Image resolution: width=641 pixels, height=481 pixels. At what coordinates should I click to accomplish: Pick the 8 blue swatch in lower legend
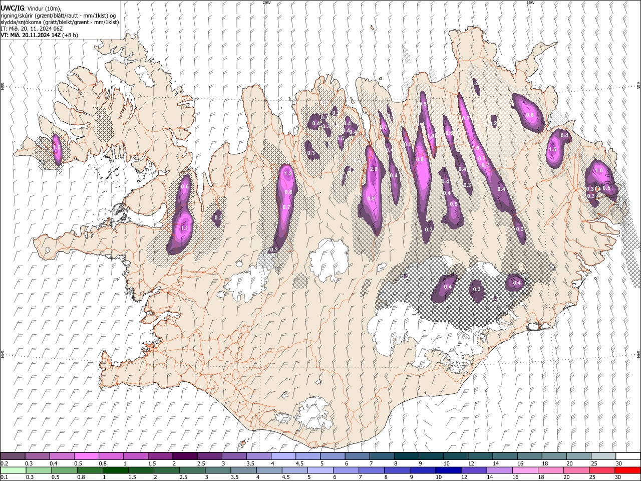[x=397, y=470]
